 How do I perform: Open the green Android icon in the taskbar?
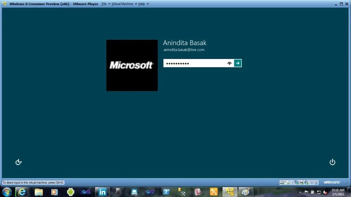click(71, 192)
